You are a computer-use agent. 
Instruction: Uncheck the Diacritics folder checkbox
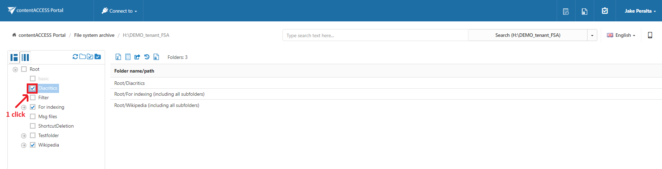click(33, 88)
